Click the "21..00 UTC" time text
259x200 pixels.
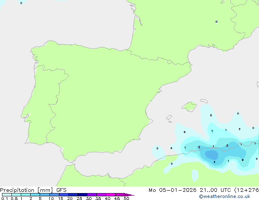pyautogui.click(x=215, y=190)
